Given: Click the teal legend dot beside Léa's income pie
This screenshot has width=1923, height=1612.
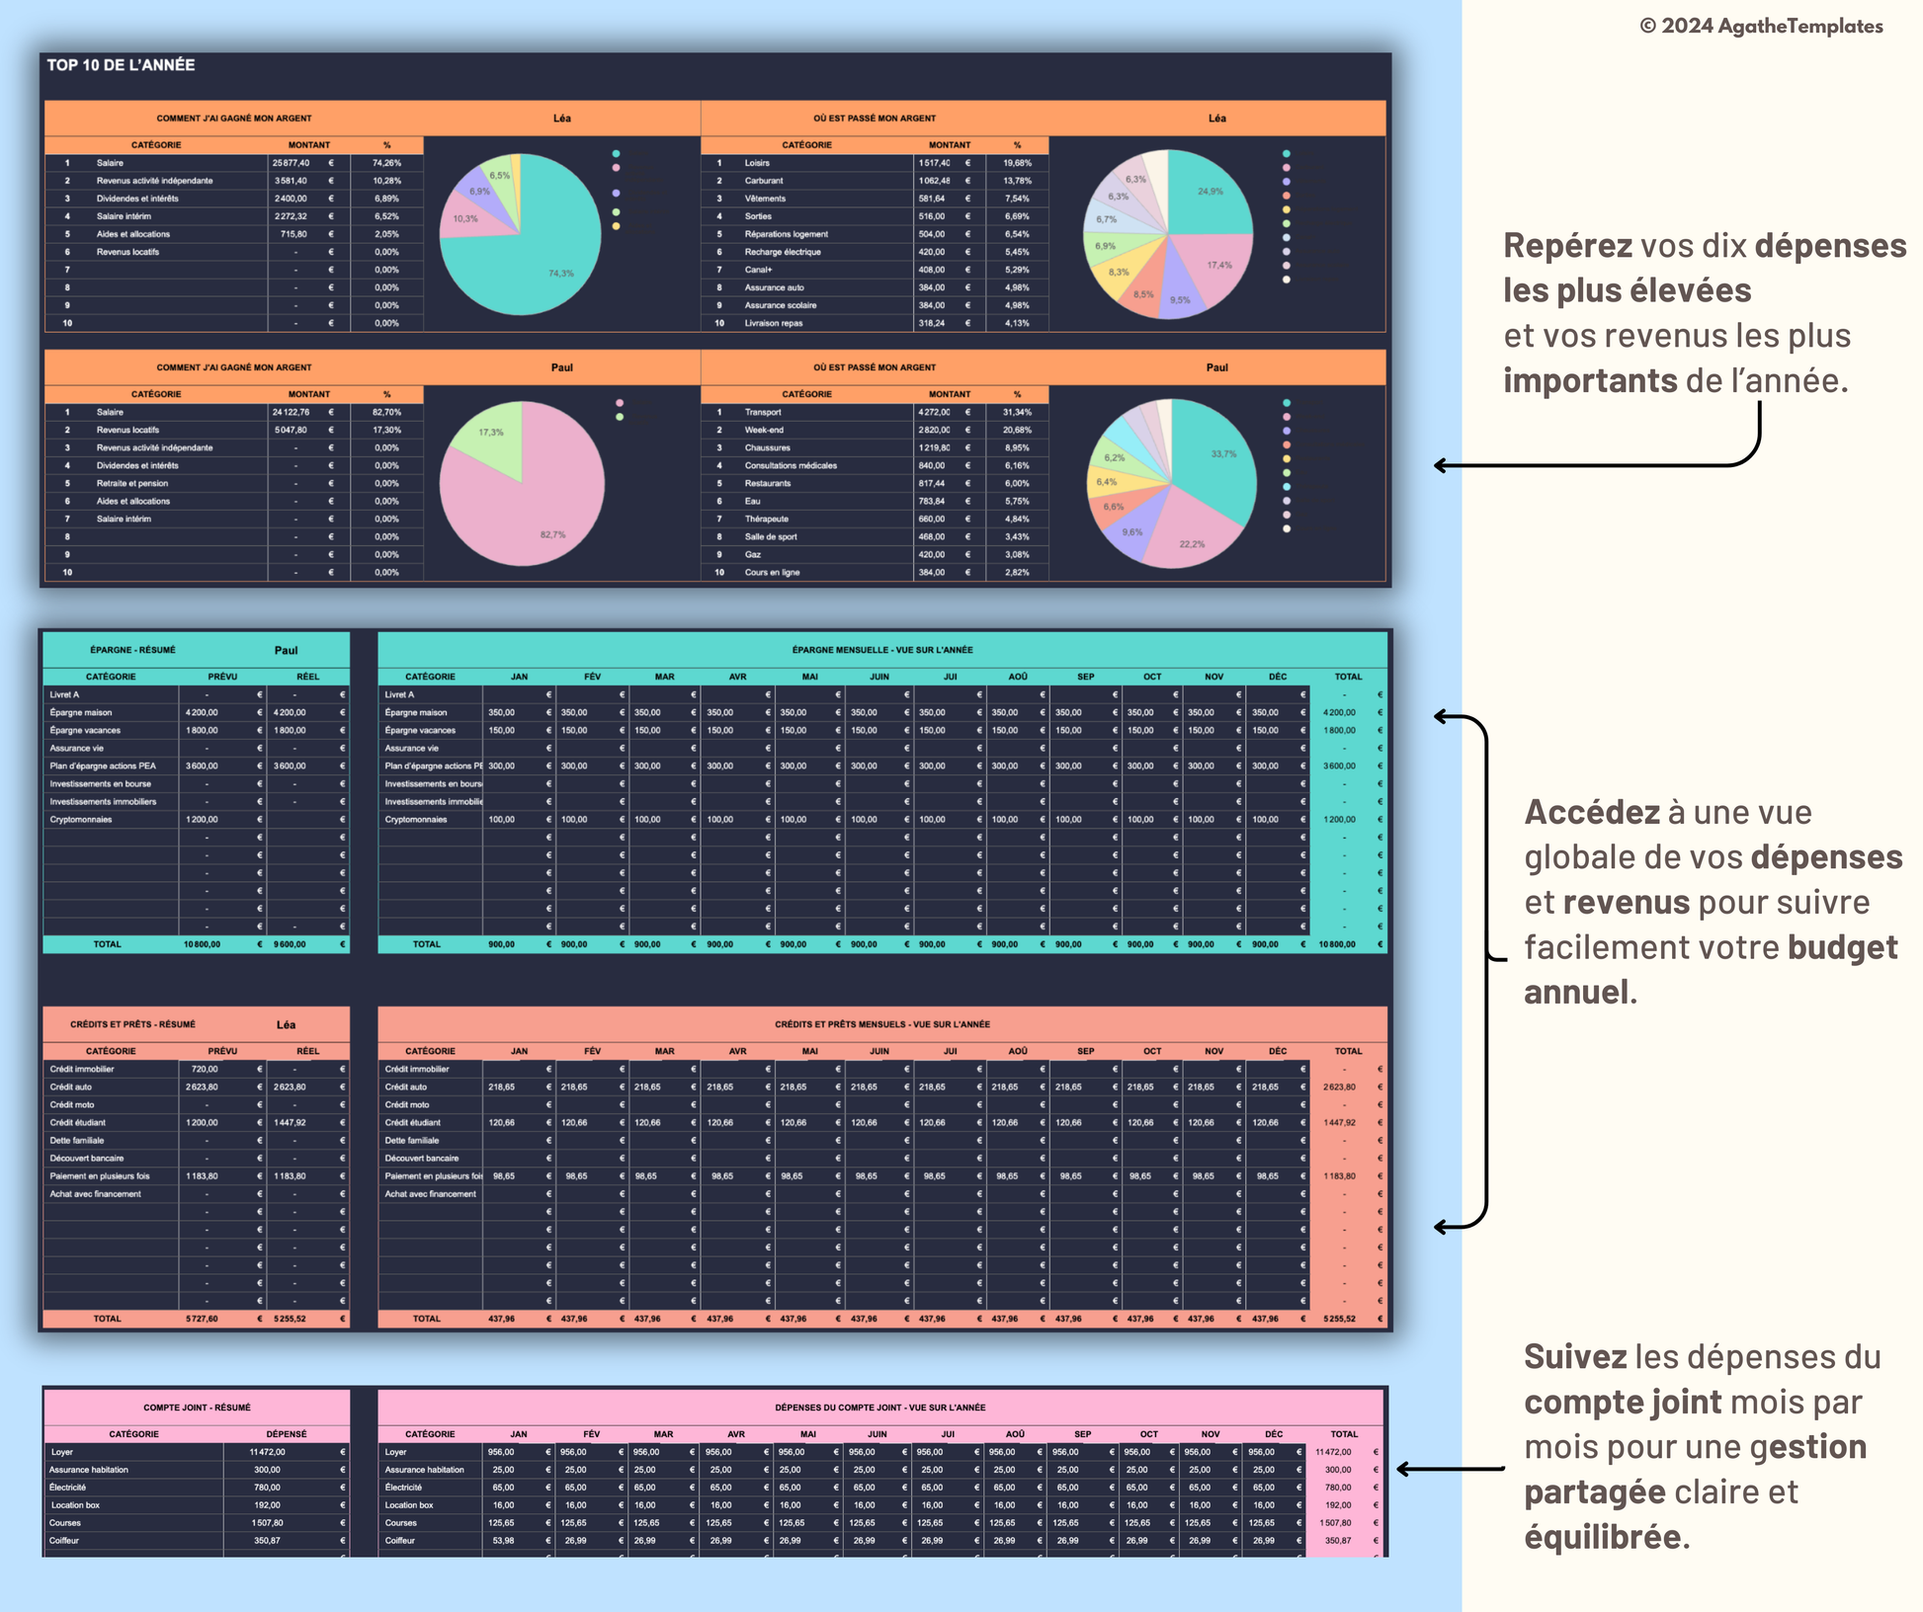Looking at the screenshot, I should pyautogui.click(x=616, y=154).
